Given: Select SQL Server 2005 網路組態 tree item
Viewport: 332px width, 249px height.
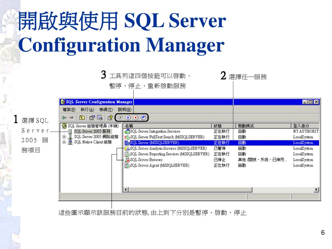Looking at the screenshot, I should tap(96, 137).
